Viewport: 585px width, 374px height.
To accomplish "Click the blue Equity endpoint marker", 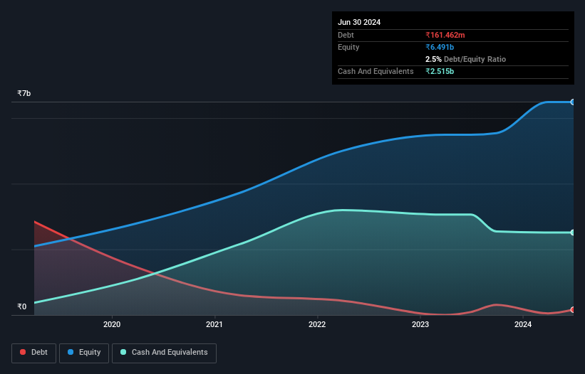I will pyautogui.click(x=573, y=102).
